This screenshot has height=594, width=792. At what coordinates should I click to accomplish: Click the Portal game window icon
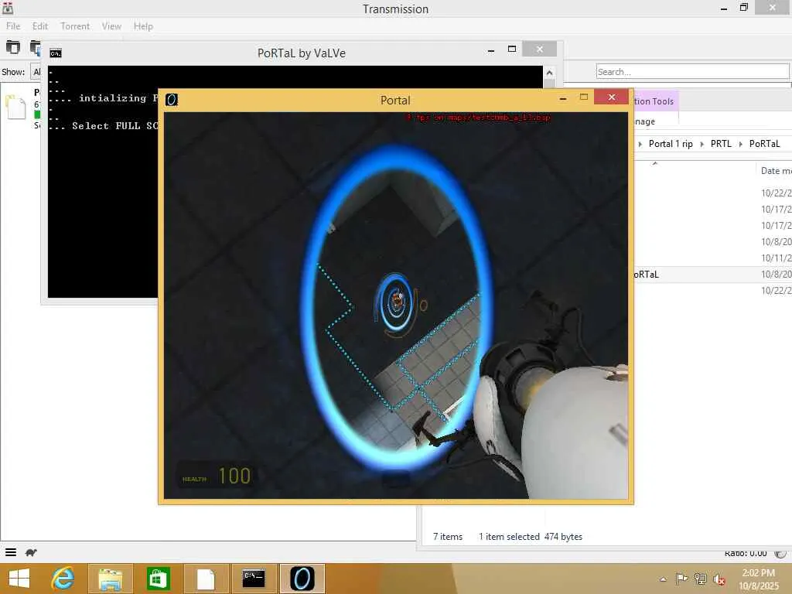click(x=172, y=100)
